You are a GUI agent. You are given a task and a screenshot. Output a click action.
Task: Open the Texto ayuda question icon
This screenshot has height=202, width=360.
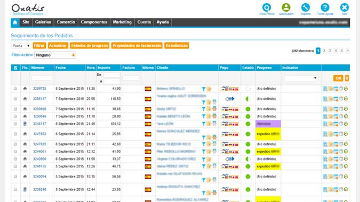pos(325,7)
